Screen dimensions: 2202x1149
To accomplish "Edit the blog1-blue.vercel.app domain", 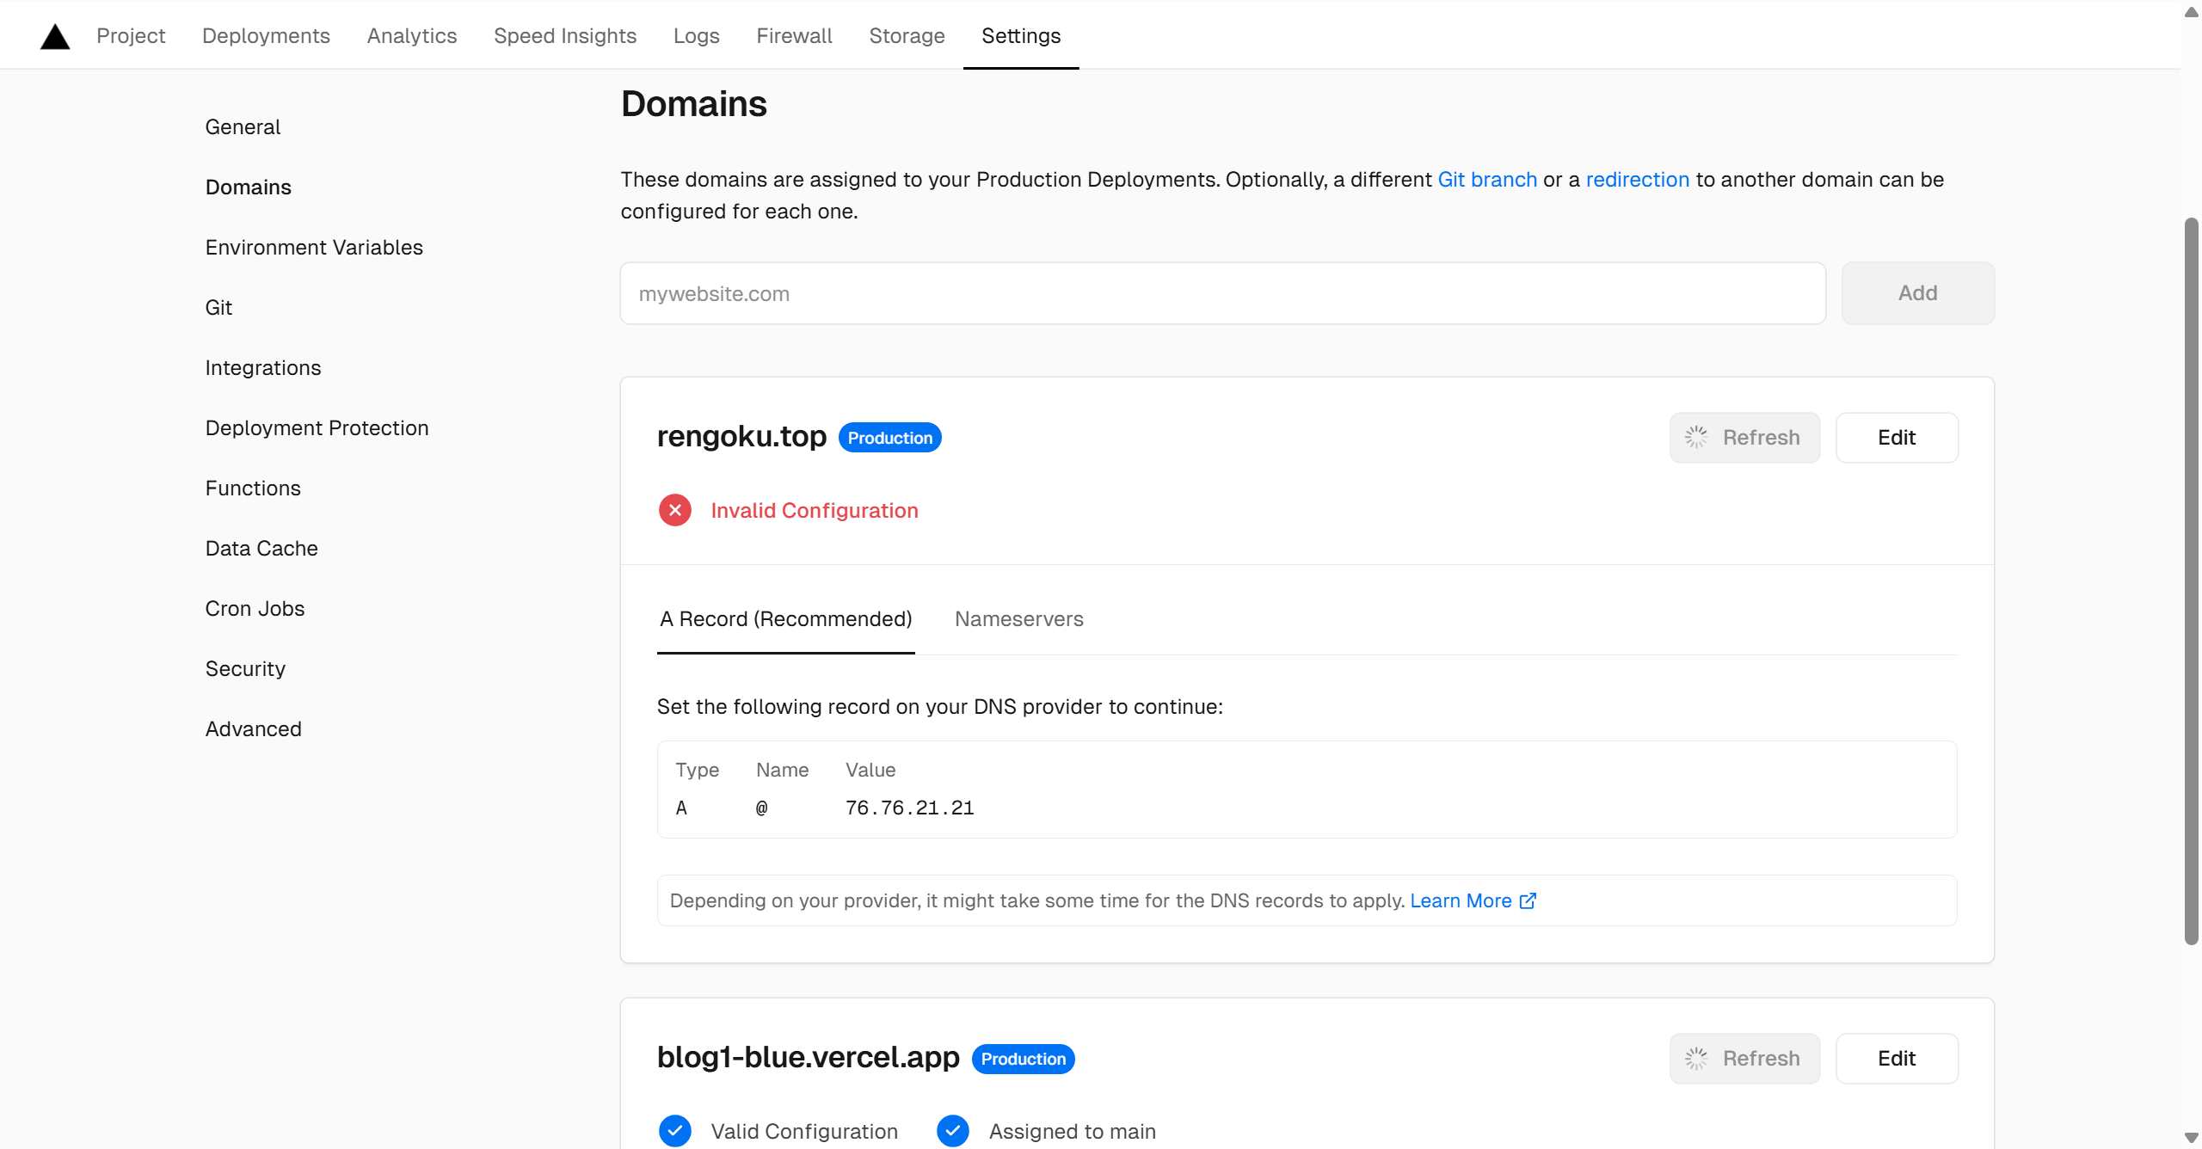I will (1897, 1059).
